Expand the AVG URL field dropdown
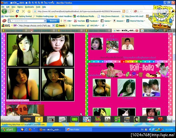This screenshot has height=138, width=176. pos(53,26)
